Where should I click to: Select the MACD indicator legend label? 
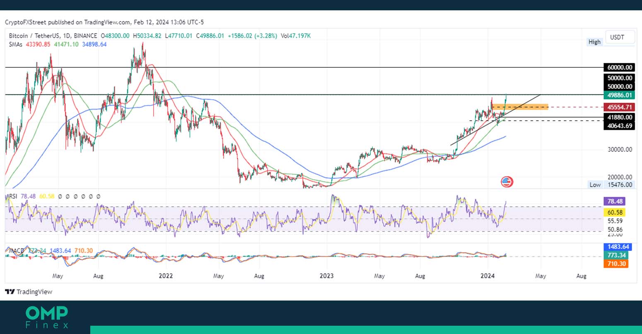[16, 250]
